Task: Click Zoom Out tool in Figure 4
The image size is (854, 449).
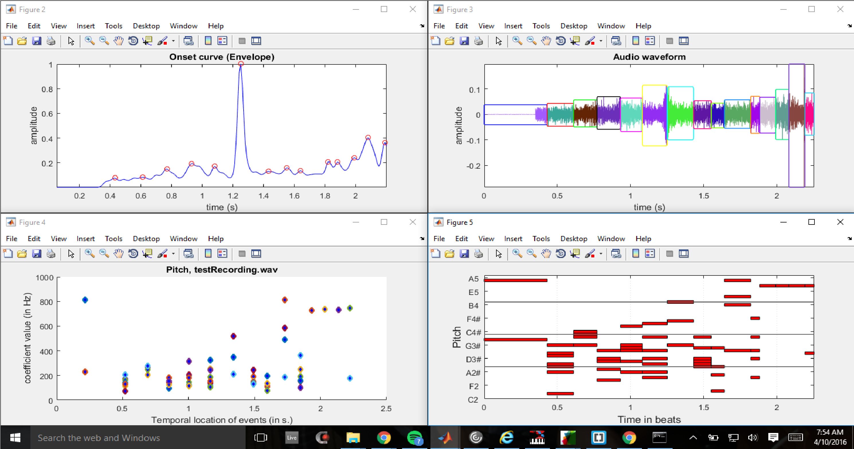Action: coord(104,254)
